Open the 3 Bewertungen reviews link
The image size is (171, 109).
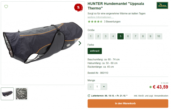point(112,22)
